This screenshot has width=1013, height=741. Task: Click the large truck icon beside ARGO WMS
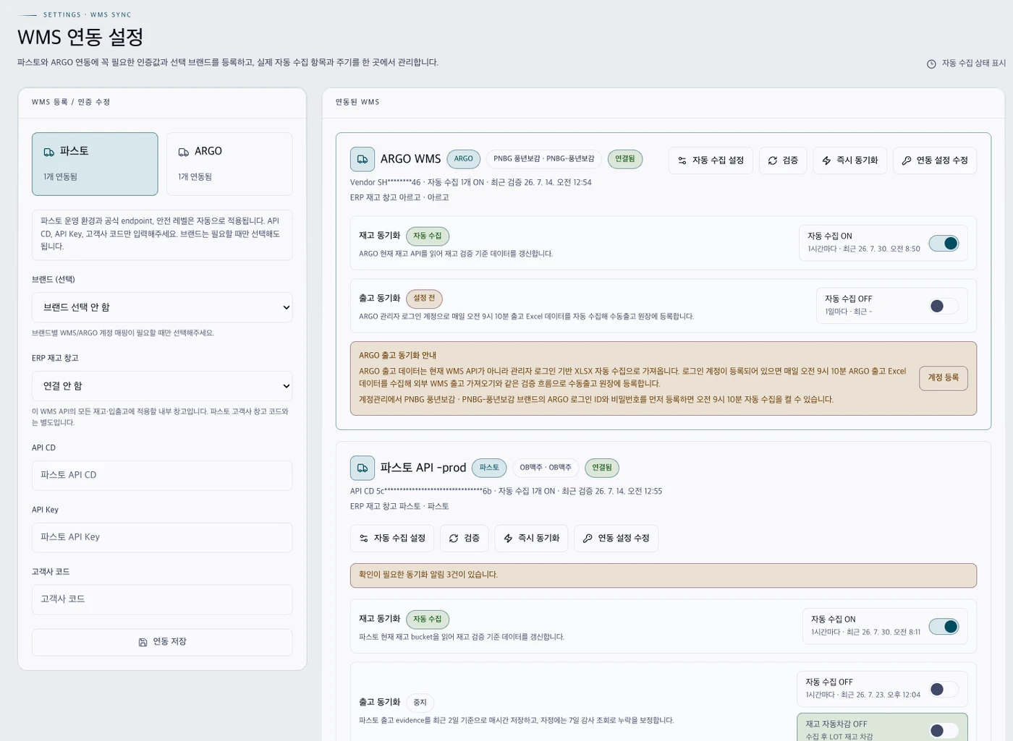[363, 159]
